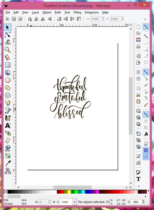
Task: Click the vertical scrollbar down arrow
Action: 131,183
